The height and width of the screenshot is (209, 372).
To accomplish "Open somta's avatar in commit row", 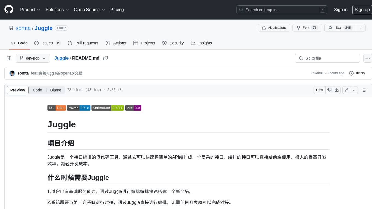I will 12,73.
